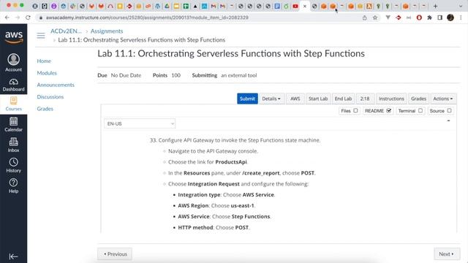Close the active browser tab
This screenshot has height=263, width=468.
(x=305, y=6)
